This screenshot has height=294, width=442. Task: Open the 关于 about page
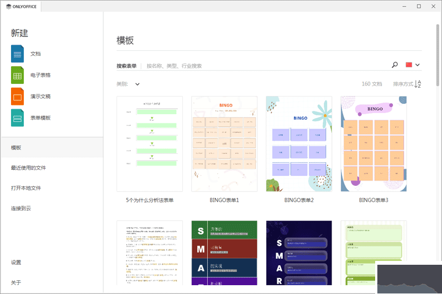point(16,282)
